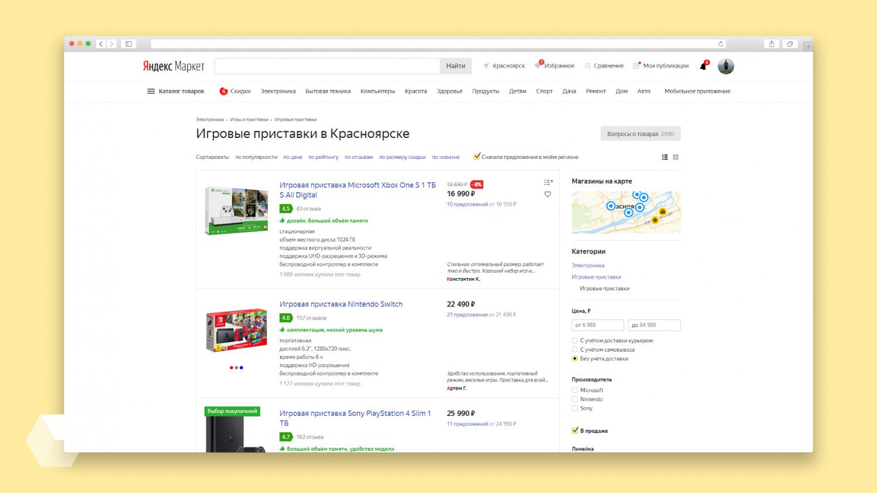Screen dimensions: 877x493
Task: Add Xbox One S to comparison list
Action: pos(548,182)
